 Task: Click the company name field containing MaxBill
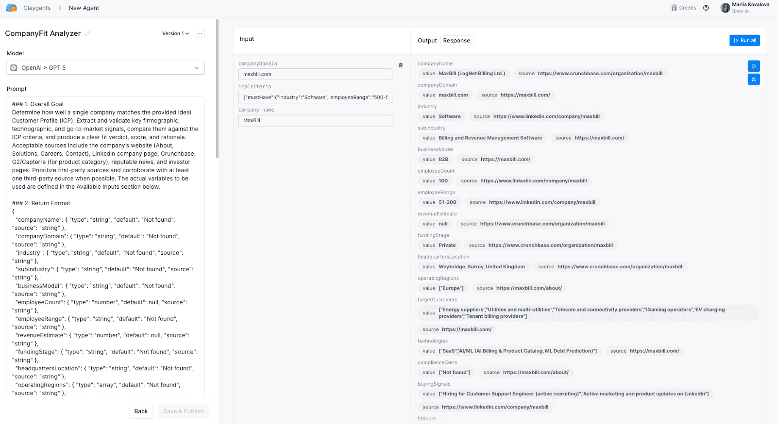coord(315,121)
